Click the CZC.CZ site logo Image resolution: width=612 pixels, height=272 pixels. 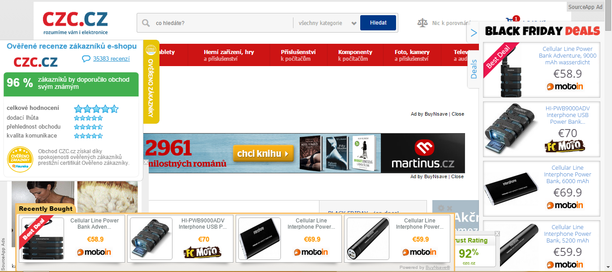[75, 22]
